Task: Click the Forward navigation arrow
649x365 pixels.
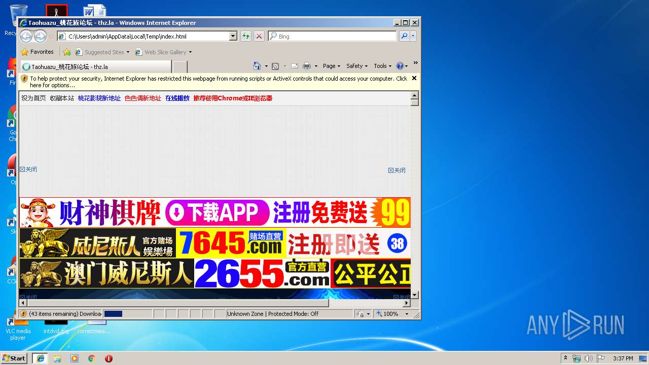Action: [x=40, y=36]
